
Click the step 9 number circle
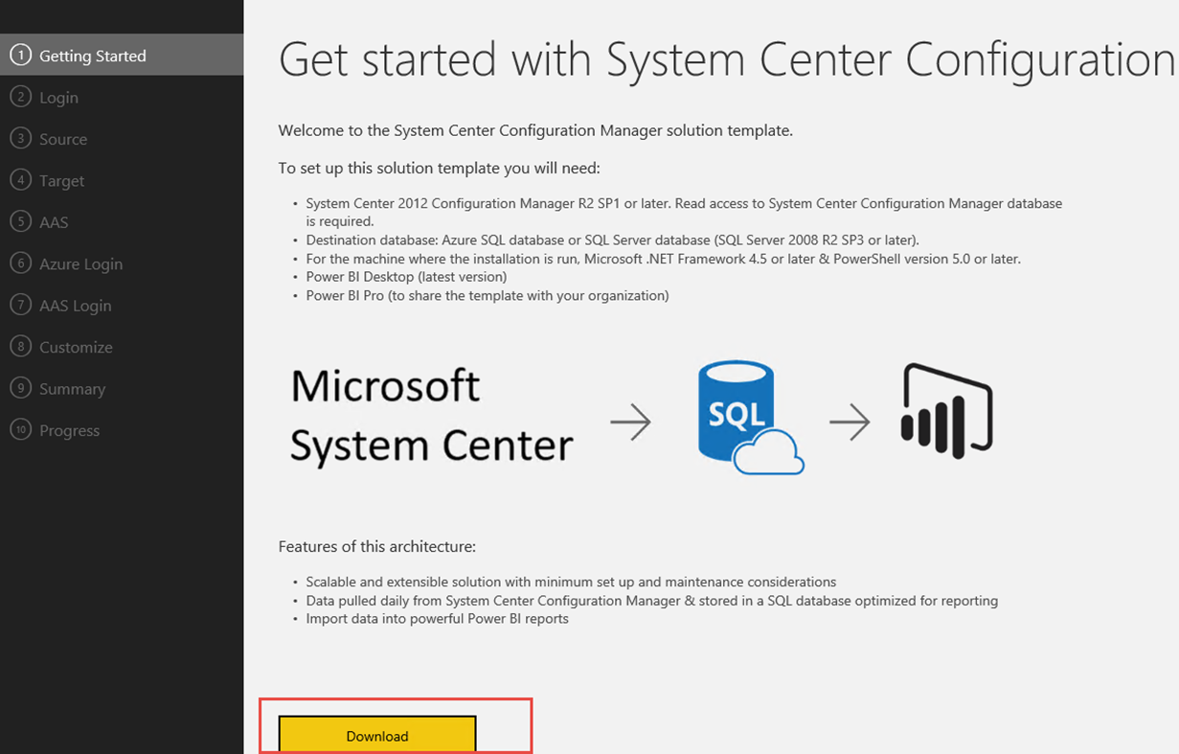tap(20, 388)
